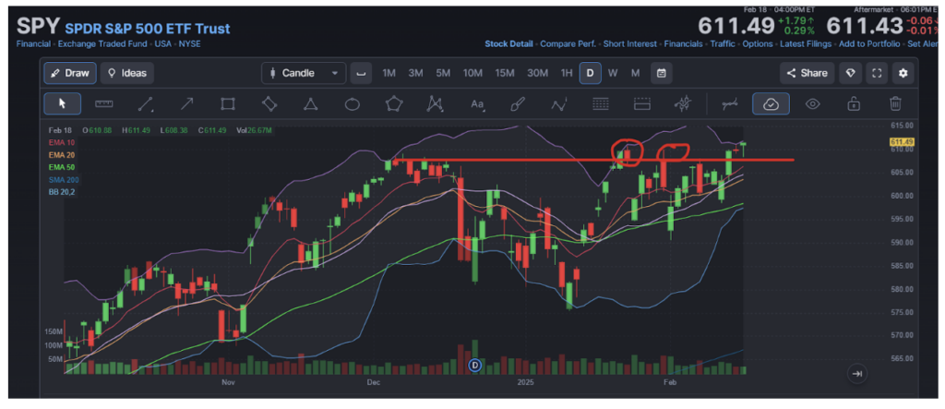Click the dividend D marker on chart
This screenshot has height=409, width=945.
tap(475, 365)
